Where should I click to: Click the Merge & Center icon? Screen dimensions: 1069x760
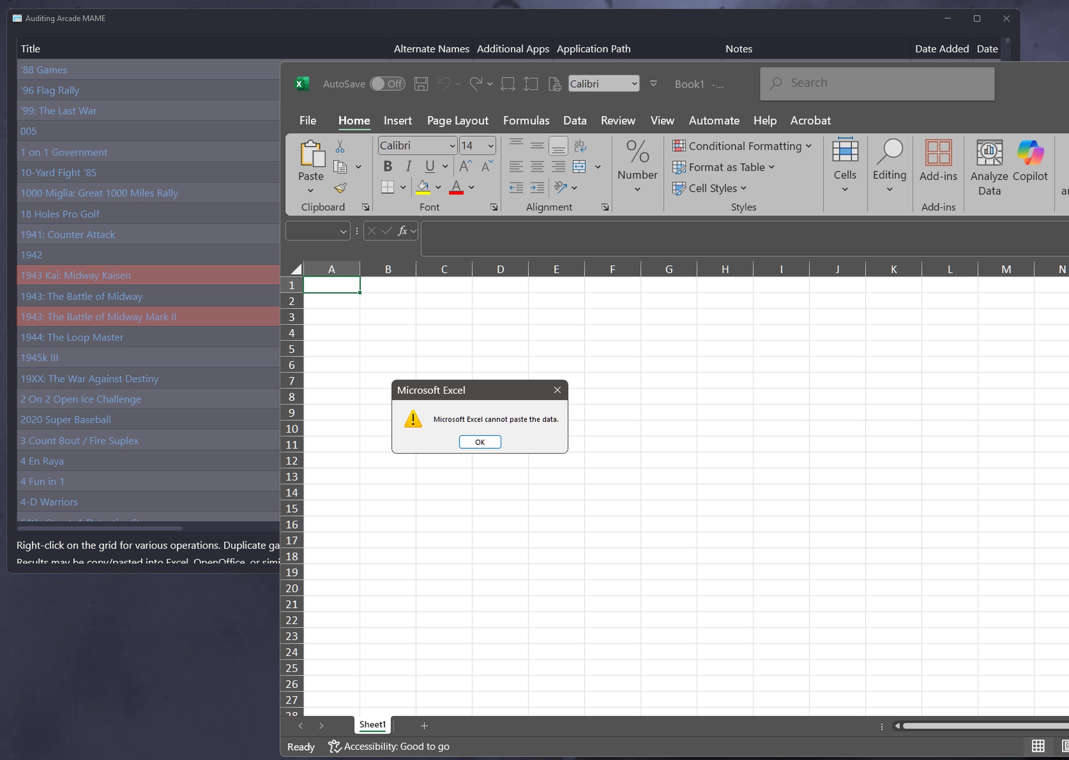tap(579, 167)
